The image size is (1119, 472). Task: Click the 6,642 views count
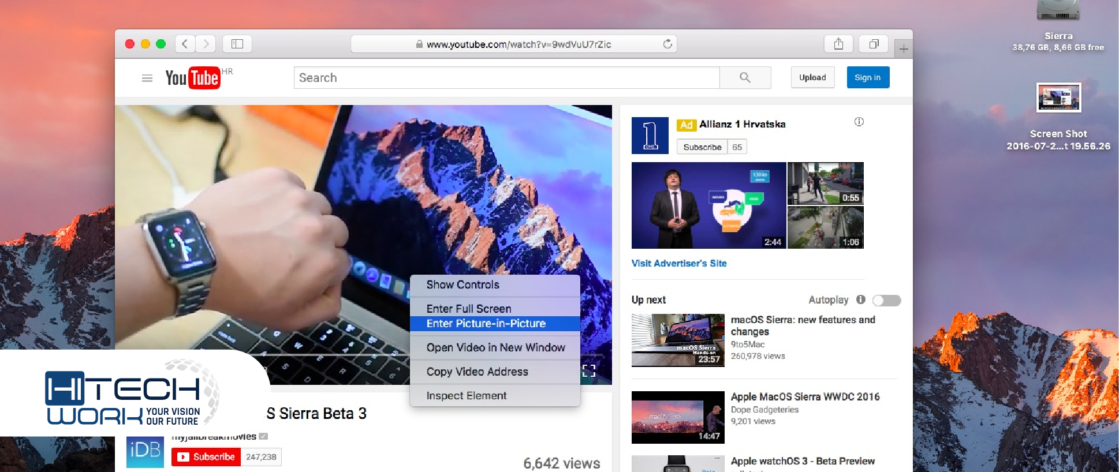(562, 463)
